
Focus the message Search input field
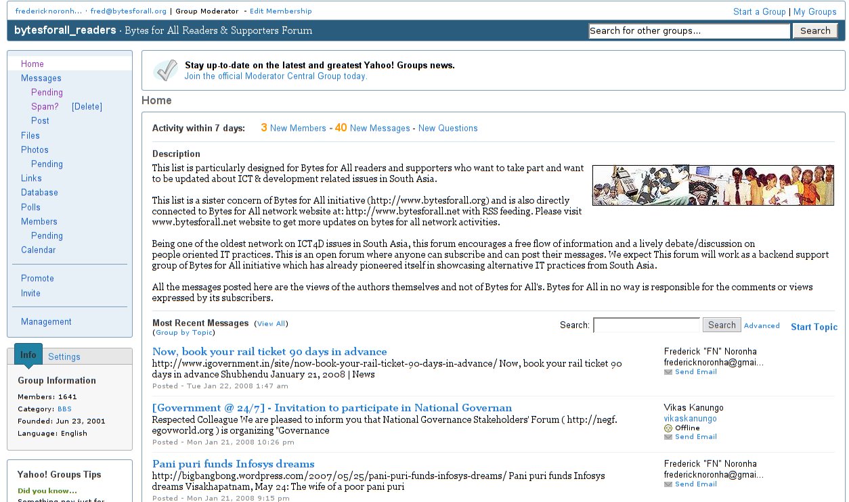647,325
